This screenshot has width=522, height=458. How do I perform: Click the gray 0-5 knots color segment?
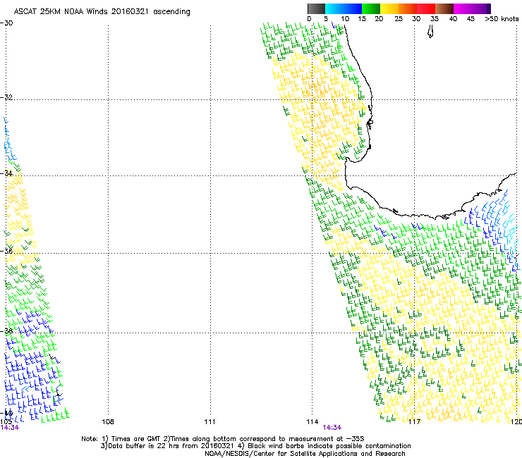[x=316, y=8]
